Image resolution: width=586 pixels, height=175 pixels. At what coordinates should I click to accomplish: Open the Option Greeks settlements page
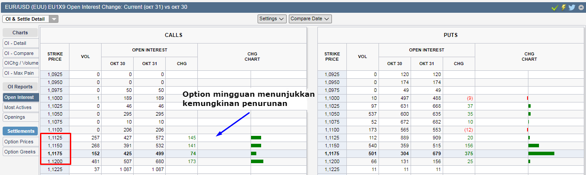[x=21, y=152]
